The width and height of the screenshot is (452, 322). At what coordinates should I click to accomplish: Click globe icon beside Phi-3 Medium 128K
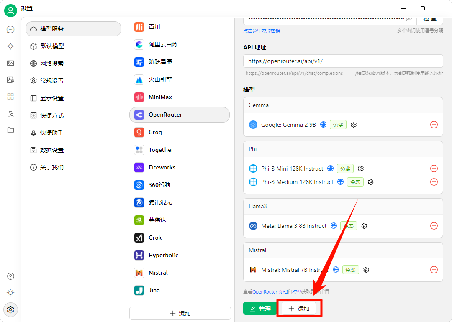[340, 182]
